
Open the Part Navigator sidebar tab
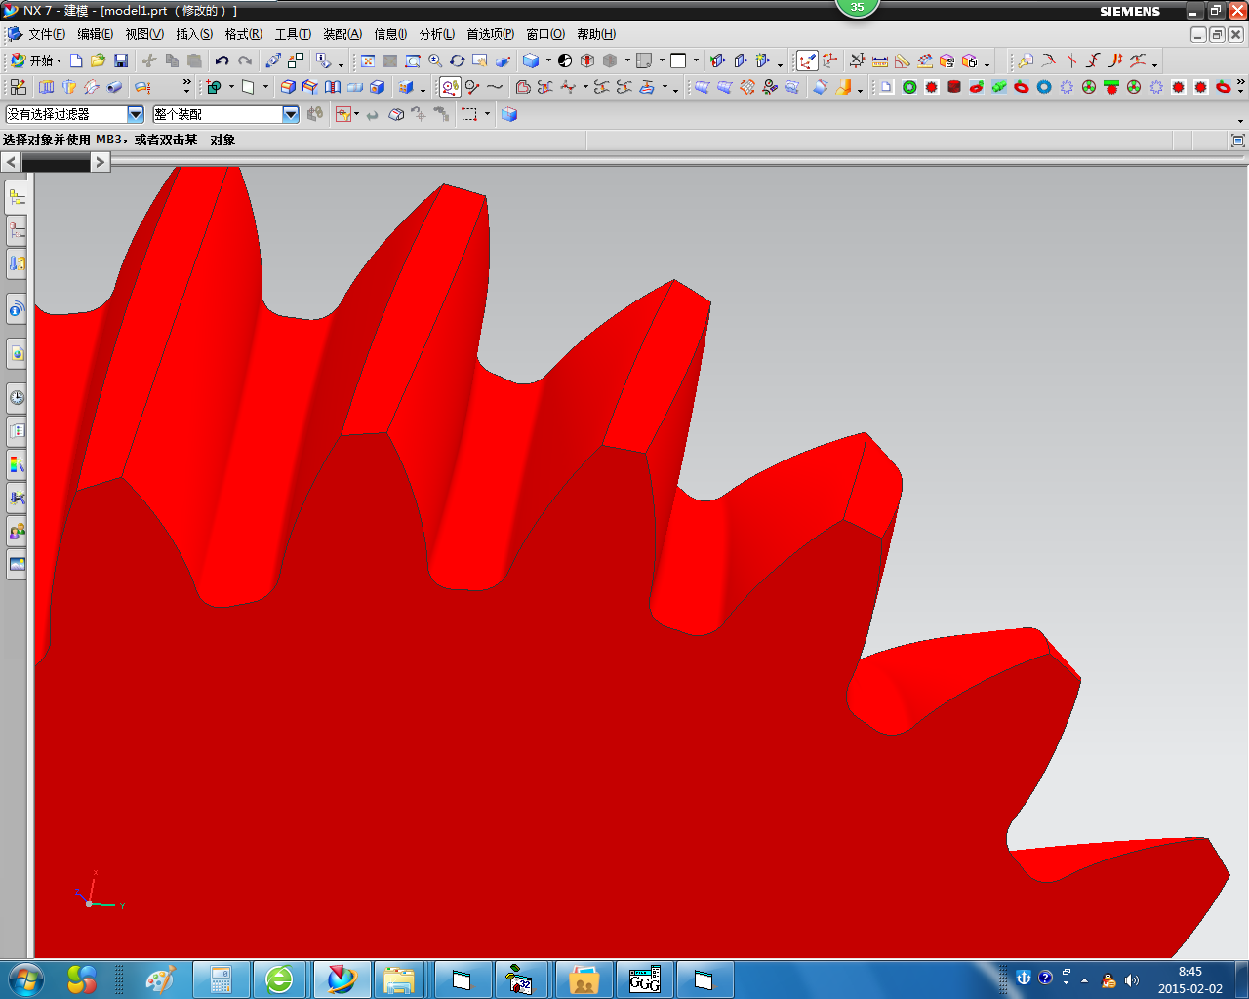coord(17,231)
